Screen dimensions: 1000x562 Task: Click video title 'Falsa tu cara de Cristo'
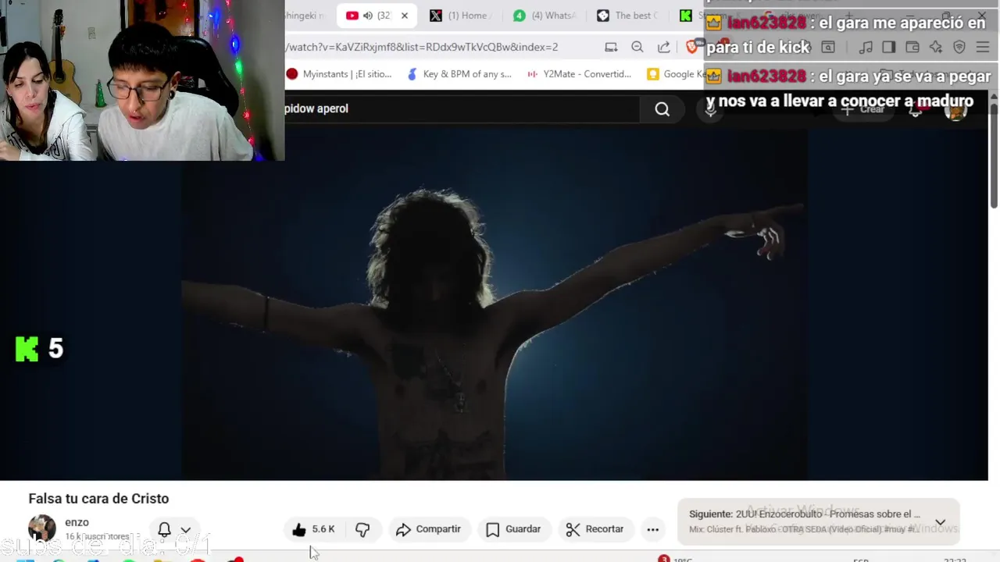pyautogui.click(x=98, y=499)
